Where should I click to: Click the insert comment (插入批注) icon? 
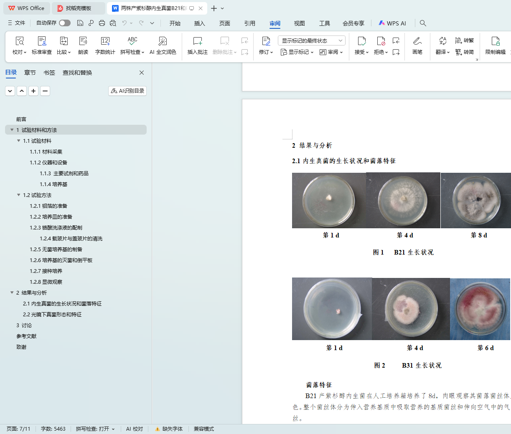(x=197, y=41)
